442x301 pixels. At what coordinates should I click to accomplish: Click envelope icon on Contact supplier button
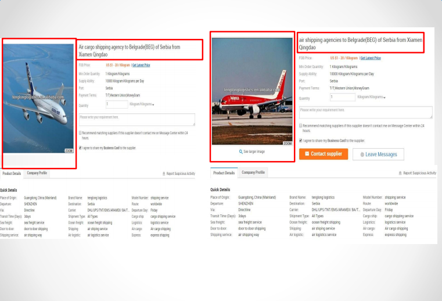[306, 154]
